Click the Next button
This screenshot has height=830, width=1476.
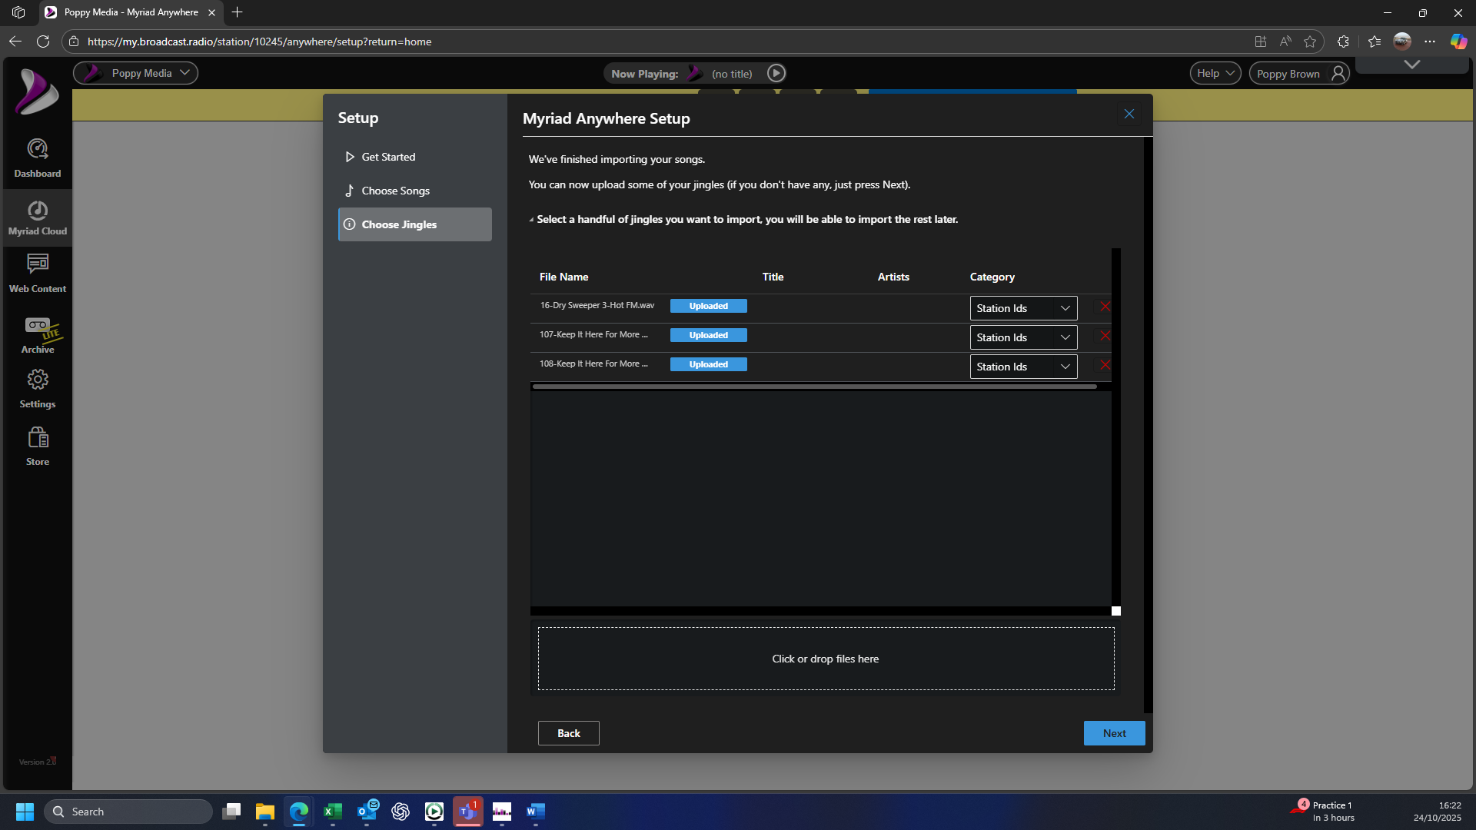pos(1114,733)
